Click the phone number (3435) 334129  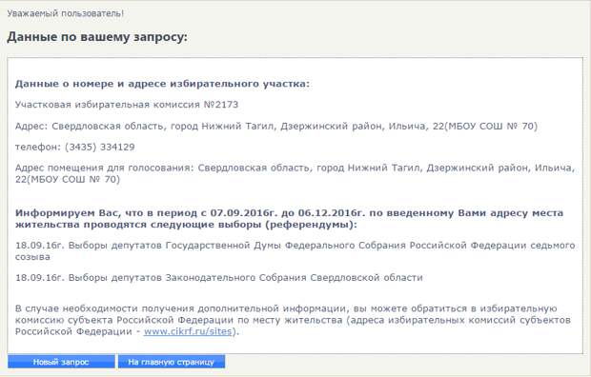[99, 147]
